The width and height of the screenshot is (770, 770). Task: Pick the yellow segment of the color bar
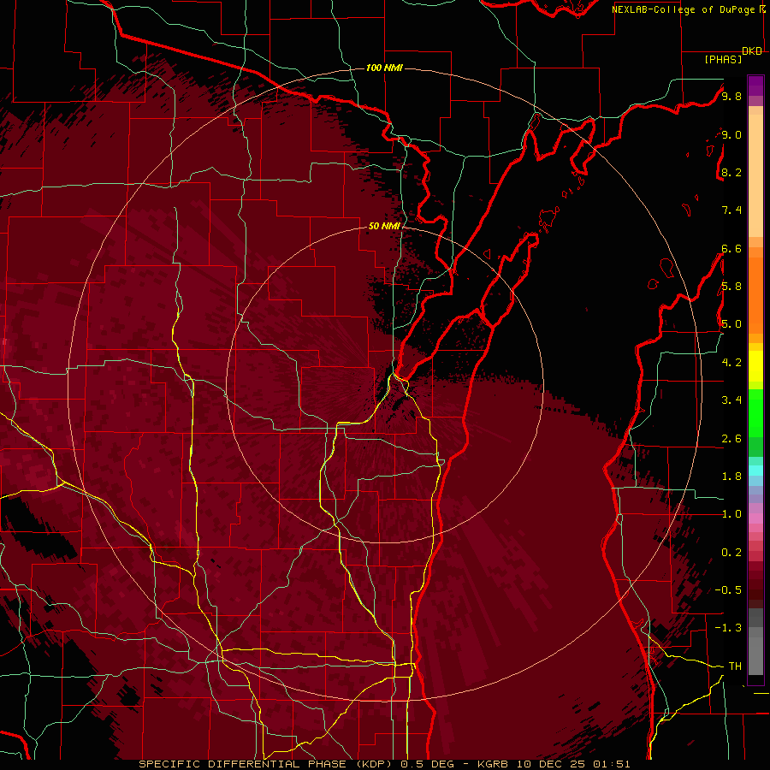tap(755, 366)
